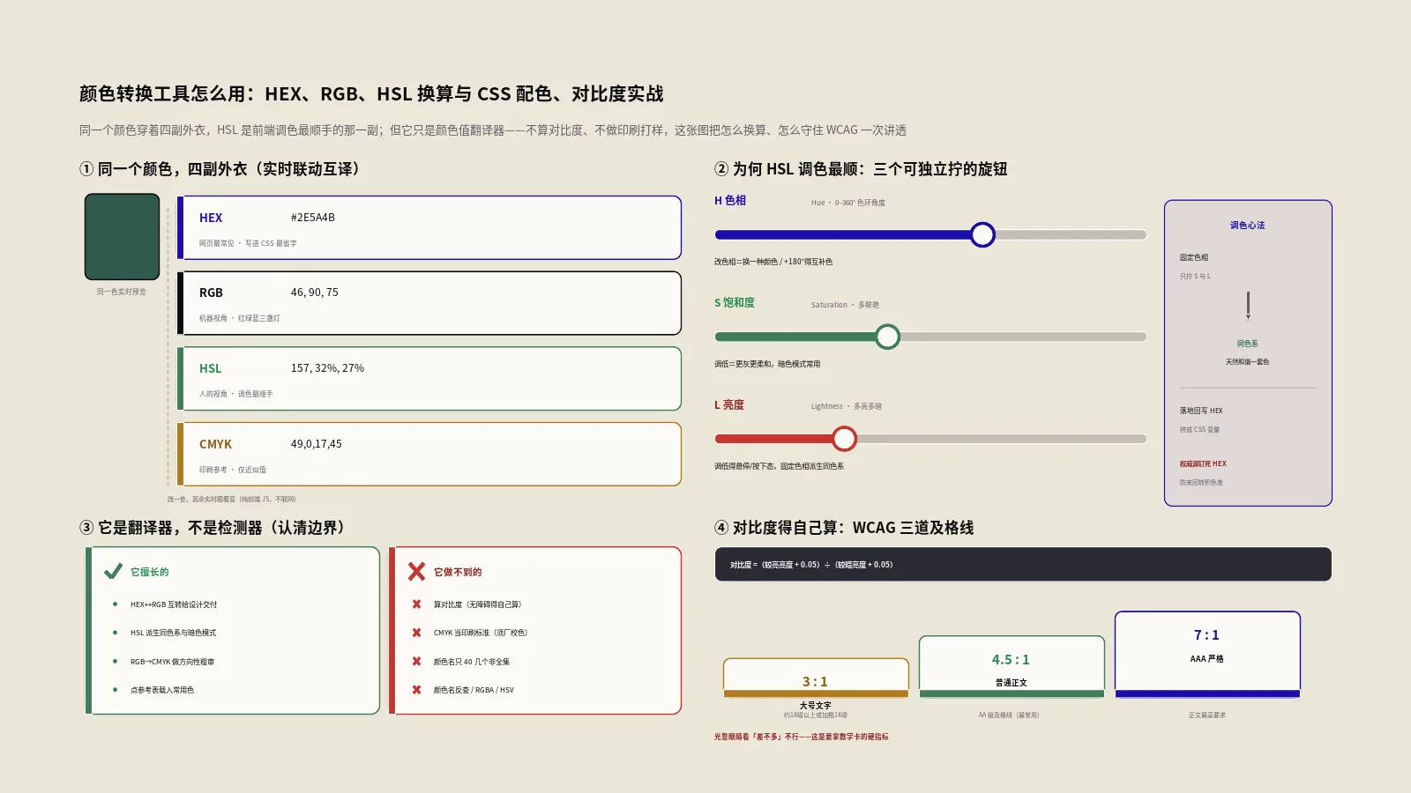
Task: Click the 点参考表载入常用色 list item
Action: click(162, 690)
